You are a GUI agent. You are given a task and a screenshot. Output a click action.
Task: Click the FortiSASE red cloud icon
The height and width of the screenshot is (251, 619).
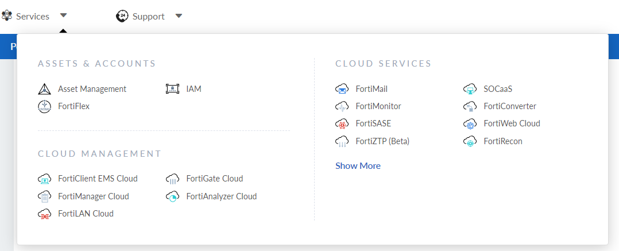(342, 123)
